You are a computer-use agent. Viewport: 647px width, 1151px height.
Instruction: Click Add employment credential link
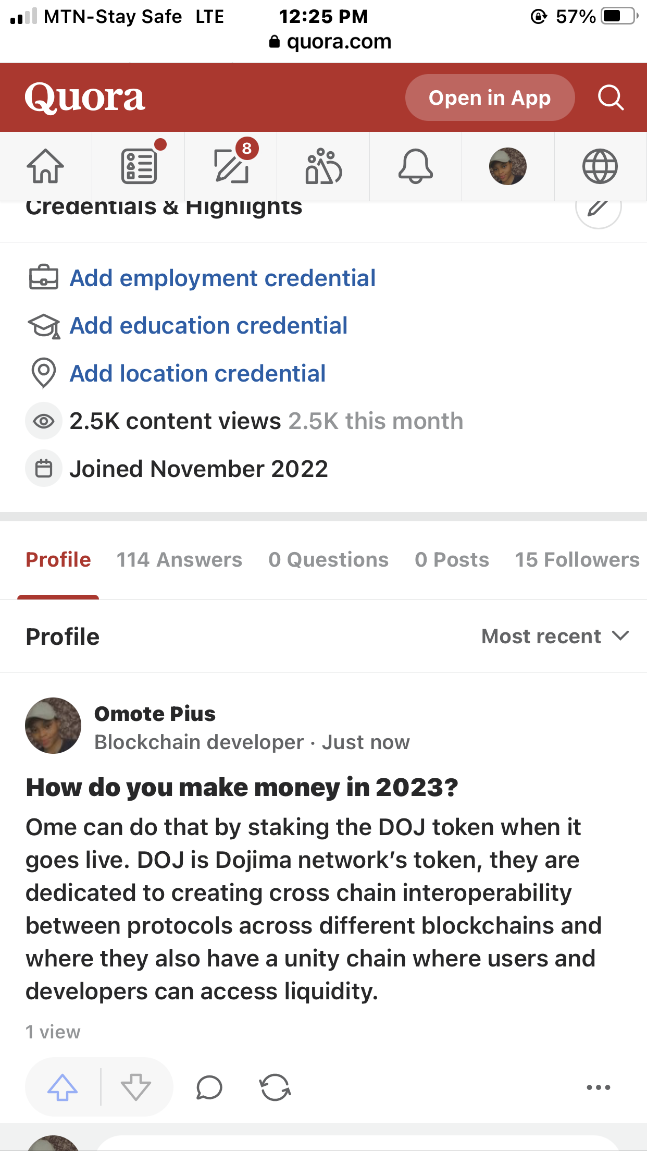pos(222,278)
